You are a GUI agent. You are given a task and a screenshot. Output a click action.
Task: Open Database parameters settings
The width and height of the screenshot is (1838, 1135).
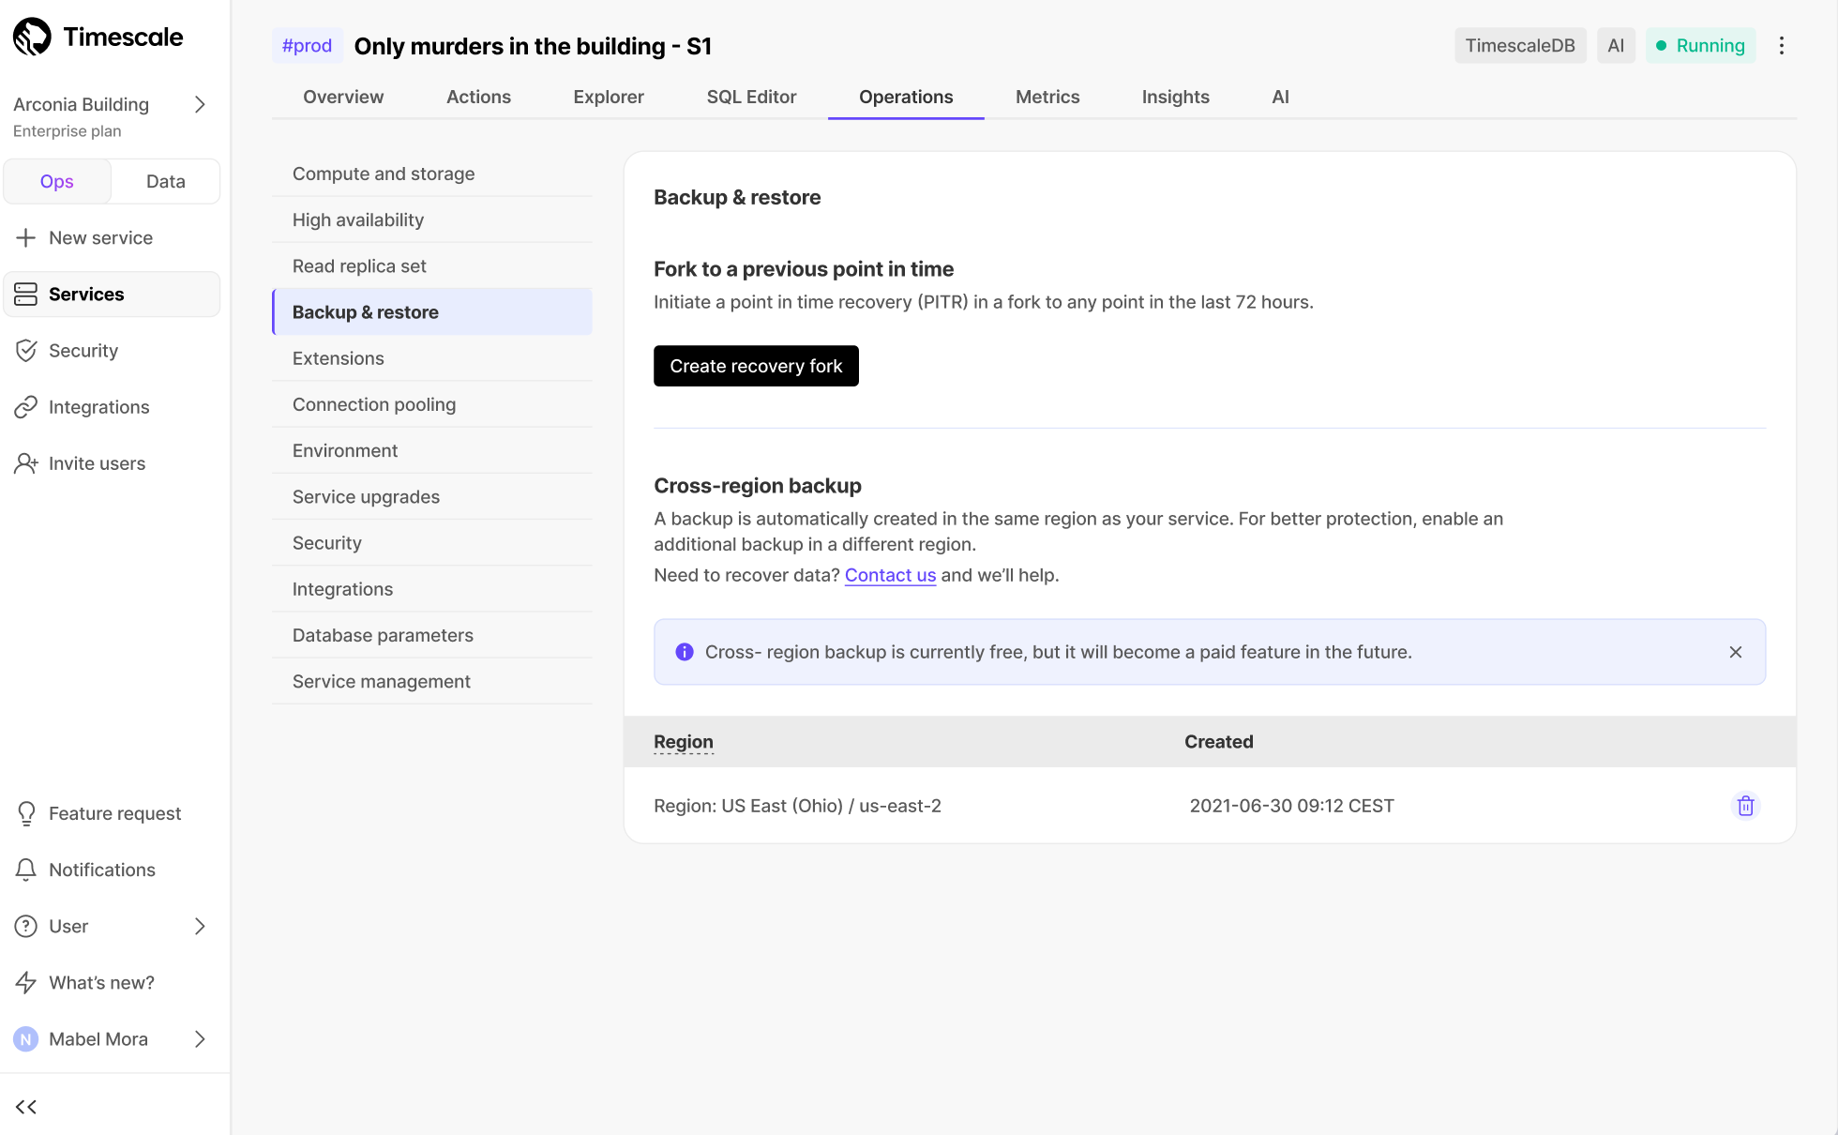[432, 635]
